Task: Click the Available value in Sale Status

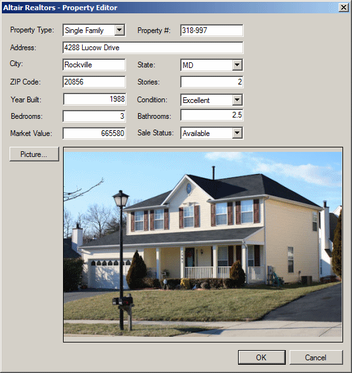Action: 196,133
